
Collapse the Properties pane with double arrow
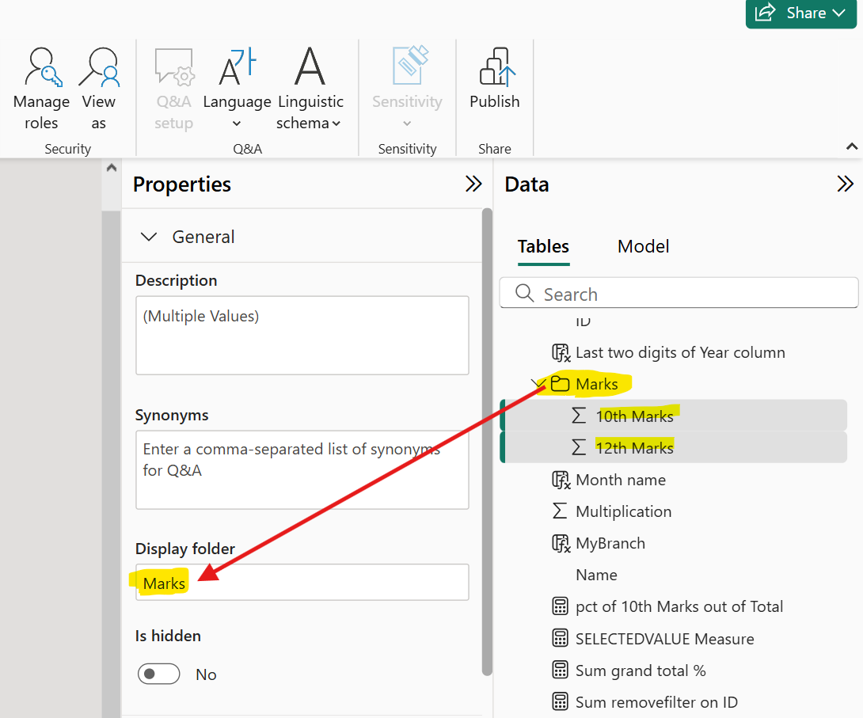click(x=473, y=184)
